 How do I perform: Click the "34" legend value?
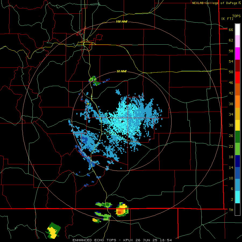(x=231, y=115)
